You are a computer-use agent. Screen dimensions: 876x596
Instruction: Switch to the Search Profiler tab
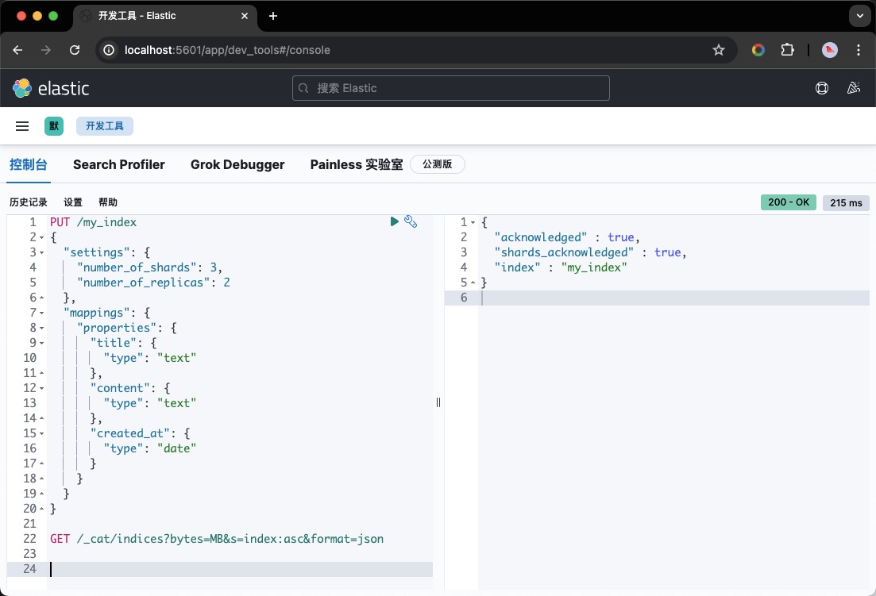pos(119,164)
